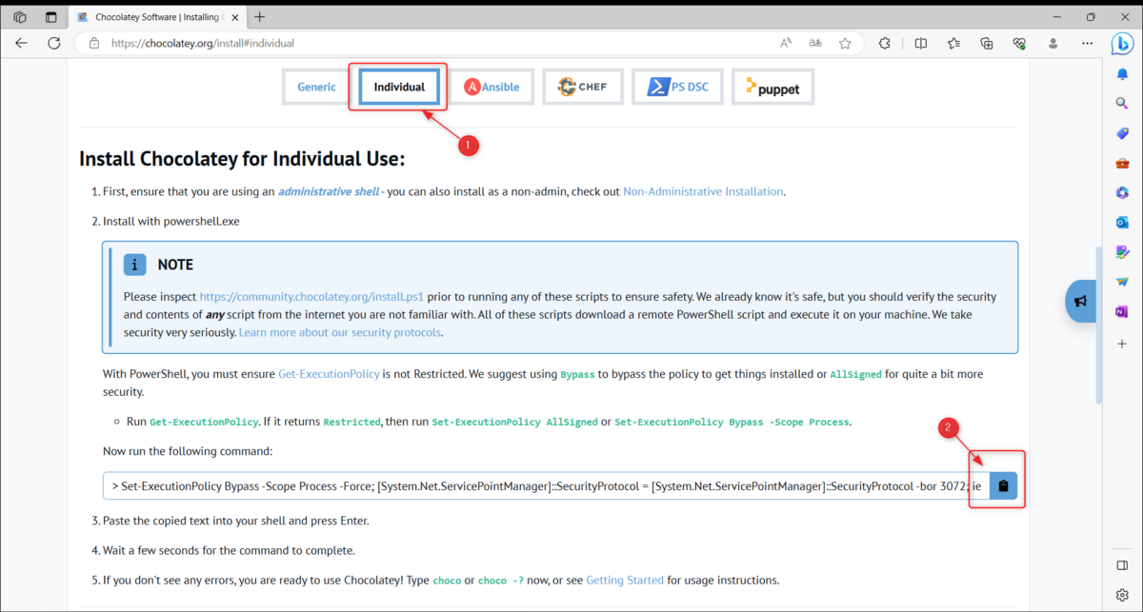This screenshot has width=1143, height=612.
Task: Open the tab actions menu icon
Action: [x=50, y=17]
